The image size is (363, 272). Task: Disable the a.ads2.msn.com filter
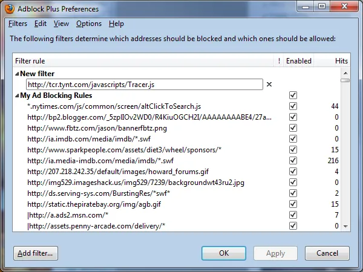point(293,215)
